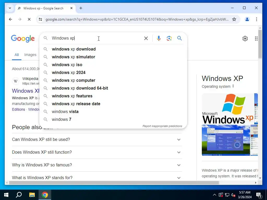
Task: Open the notification center icon
Action: pyautogui.click(x=259, y=195)
